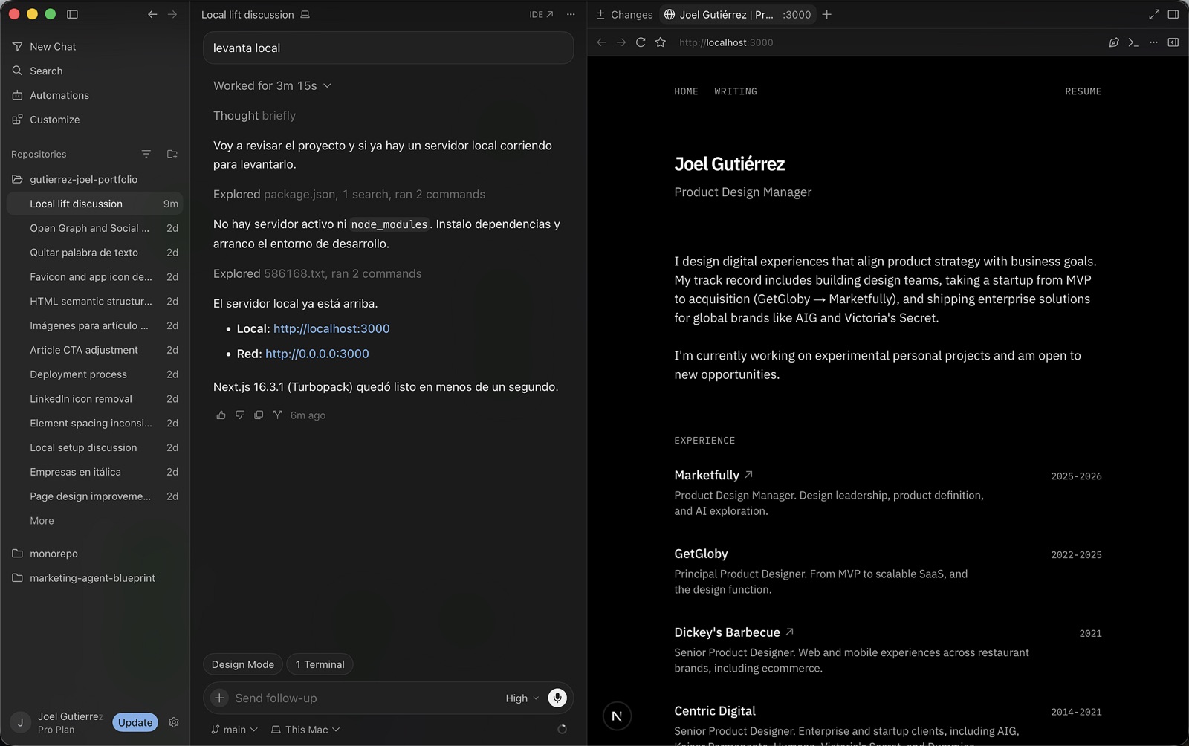The width and height of the screenshot is (1189, 746).
Task: Click the New Chat icon
Action: click(17, 46)
